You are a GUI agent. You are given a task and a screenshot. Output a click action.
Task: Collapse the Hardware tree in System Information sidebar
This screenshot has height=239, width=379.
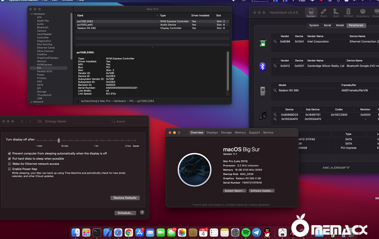point(31,14)
